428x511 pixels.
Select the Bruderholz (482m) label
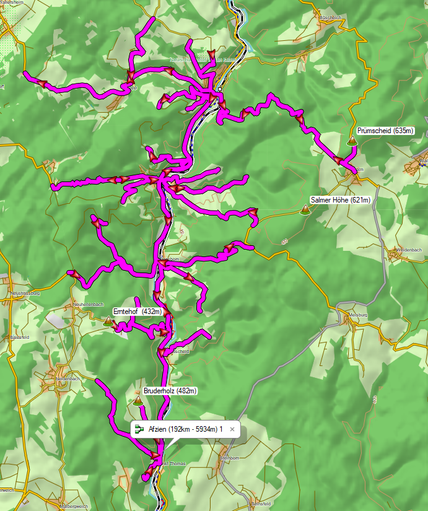tap(170, 391)
